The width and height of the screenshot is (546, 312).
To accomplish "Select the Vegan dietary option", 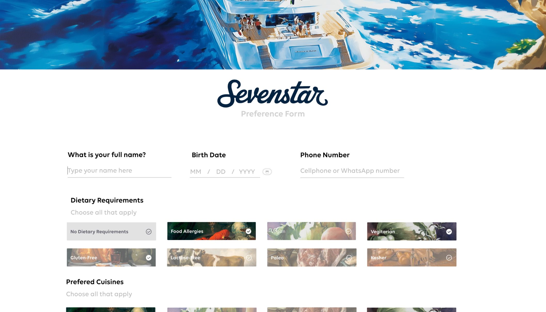I will pyautogui.click(x=311, y=231).
